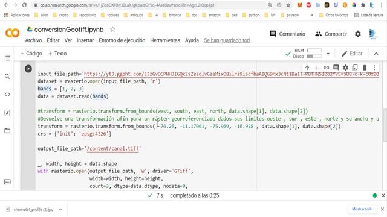The image size is (387, 217).
Task: Open the MetaMask fox extension
Action: [x=299, y=5]
